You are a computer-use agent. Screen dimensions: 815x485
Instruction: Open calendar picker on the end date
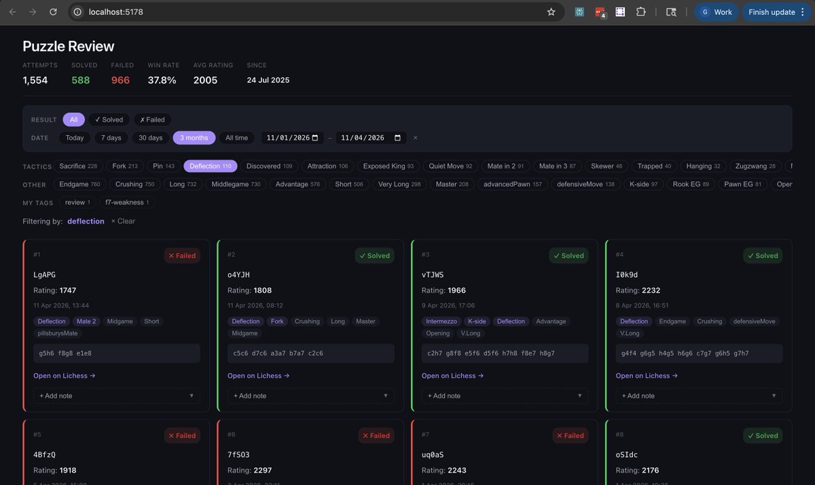397,138
